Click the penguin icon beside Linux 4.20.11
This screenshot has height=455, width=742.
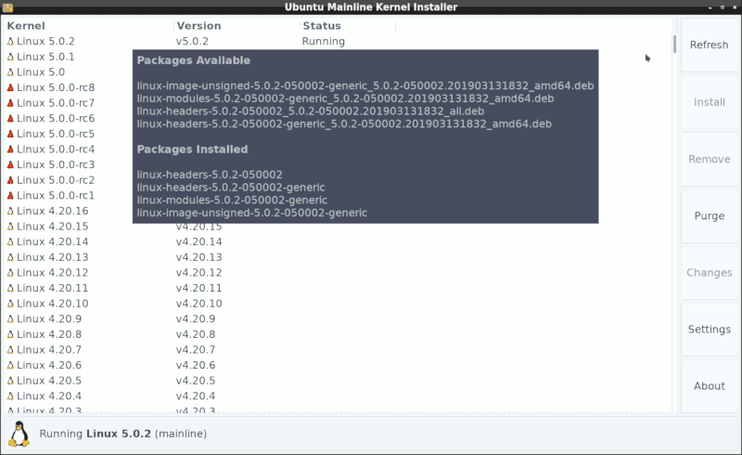tap(10, 288)
